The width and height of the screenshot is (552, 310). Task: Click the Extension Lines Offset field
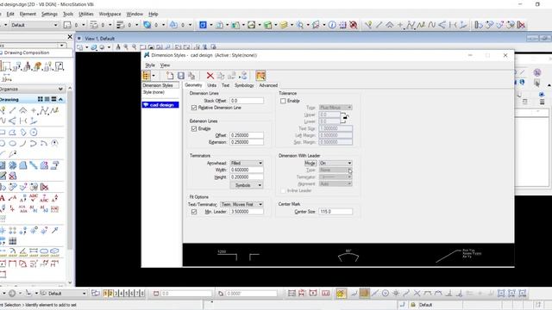[x=247, y=135]
